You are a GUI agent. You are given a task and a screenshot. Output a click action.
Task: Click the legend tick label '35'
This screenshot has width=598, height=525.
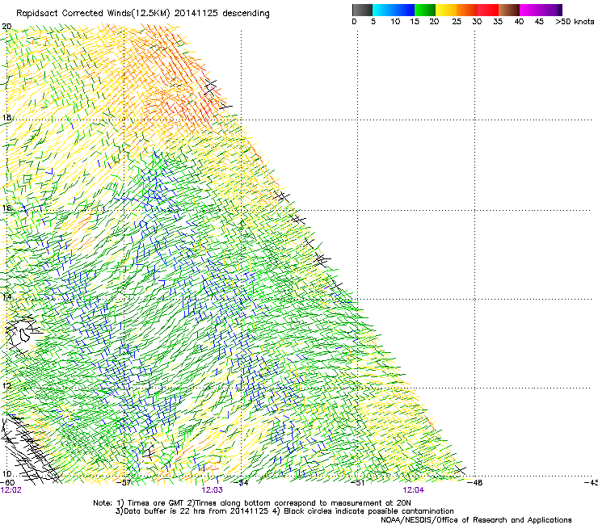(498, 21)
